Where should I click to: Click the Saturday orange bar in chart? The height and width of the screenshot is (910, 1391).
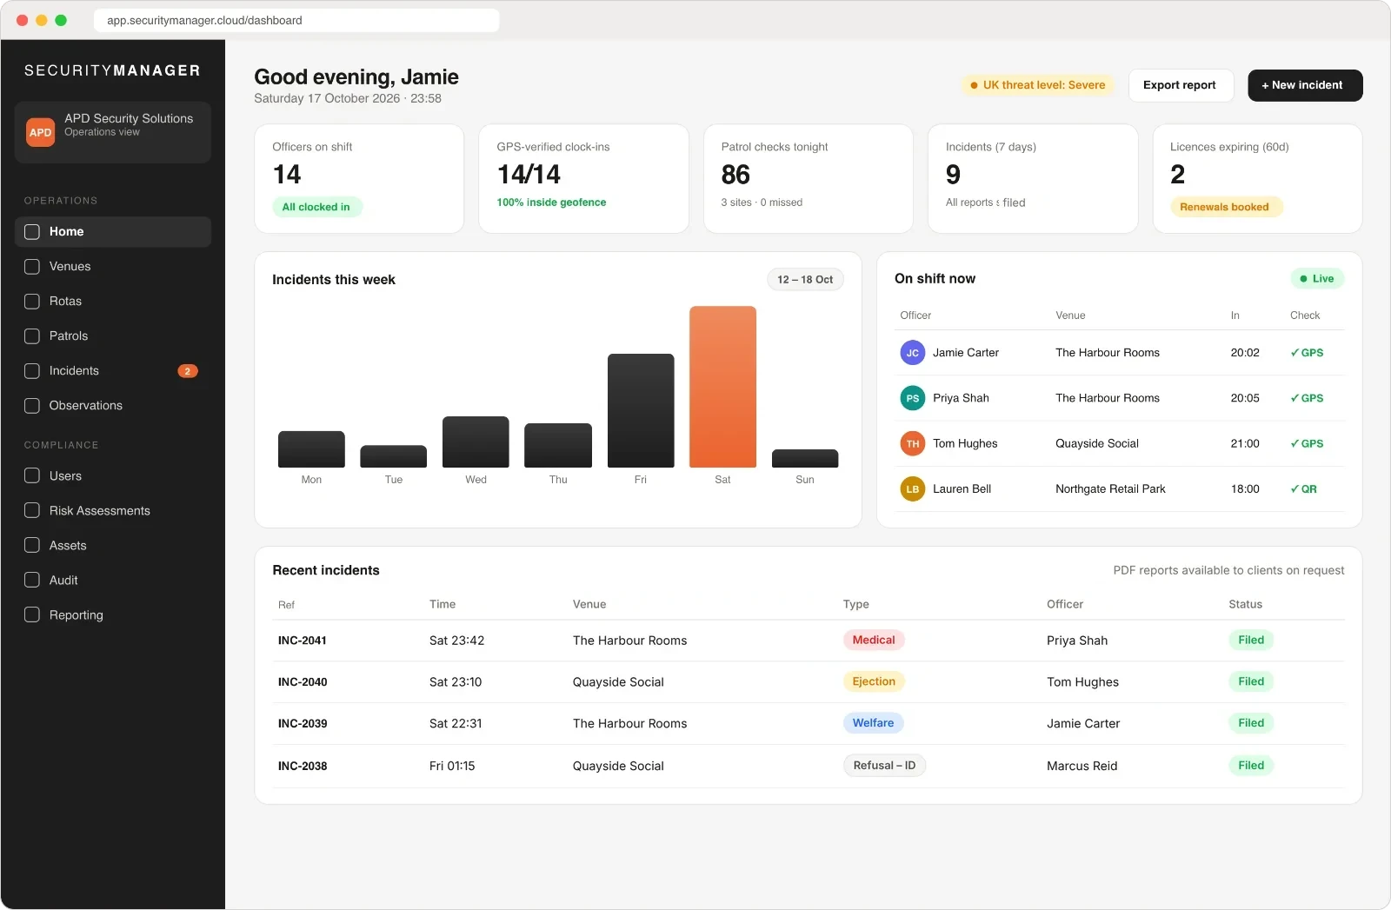tap(722, 387)
